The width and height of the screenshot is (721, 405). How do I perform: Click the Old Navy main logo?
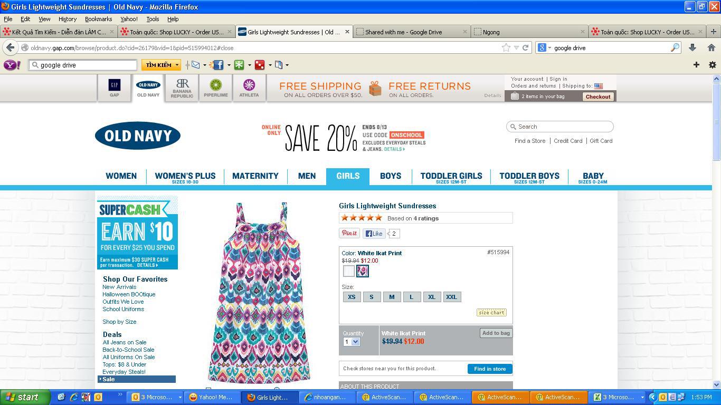[x=138, y=136]
